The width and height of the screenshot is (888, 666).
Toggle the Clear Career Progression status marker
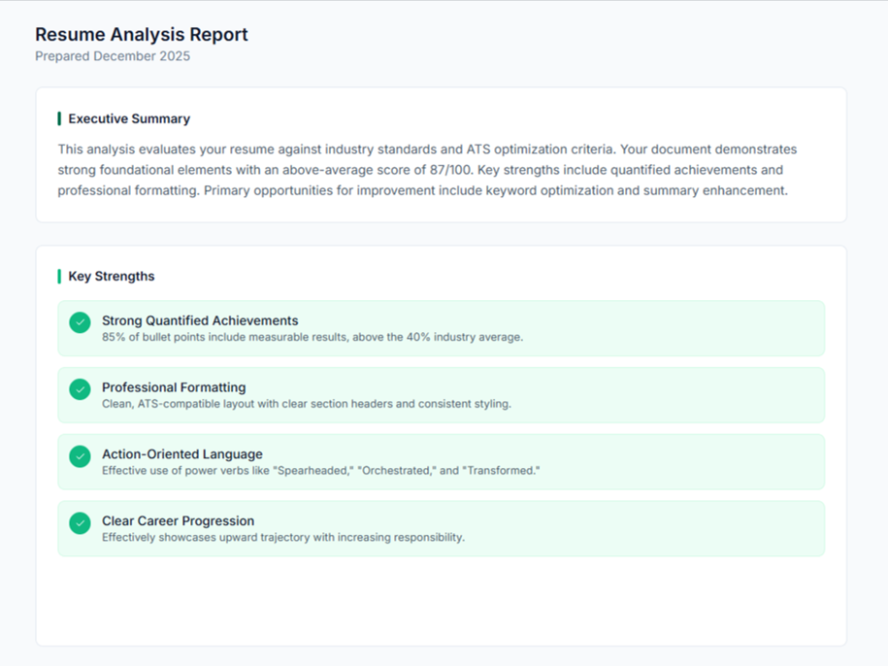coord(80,523)
